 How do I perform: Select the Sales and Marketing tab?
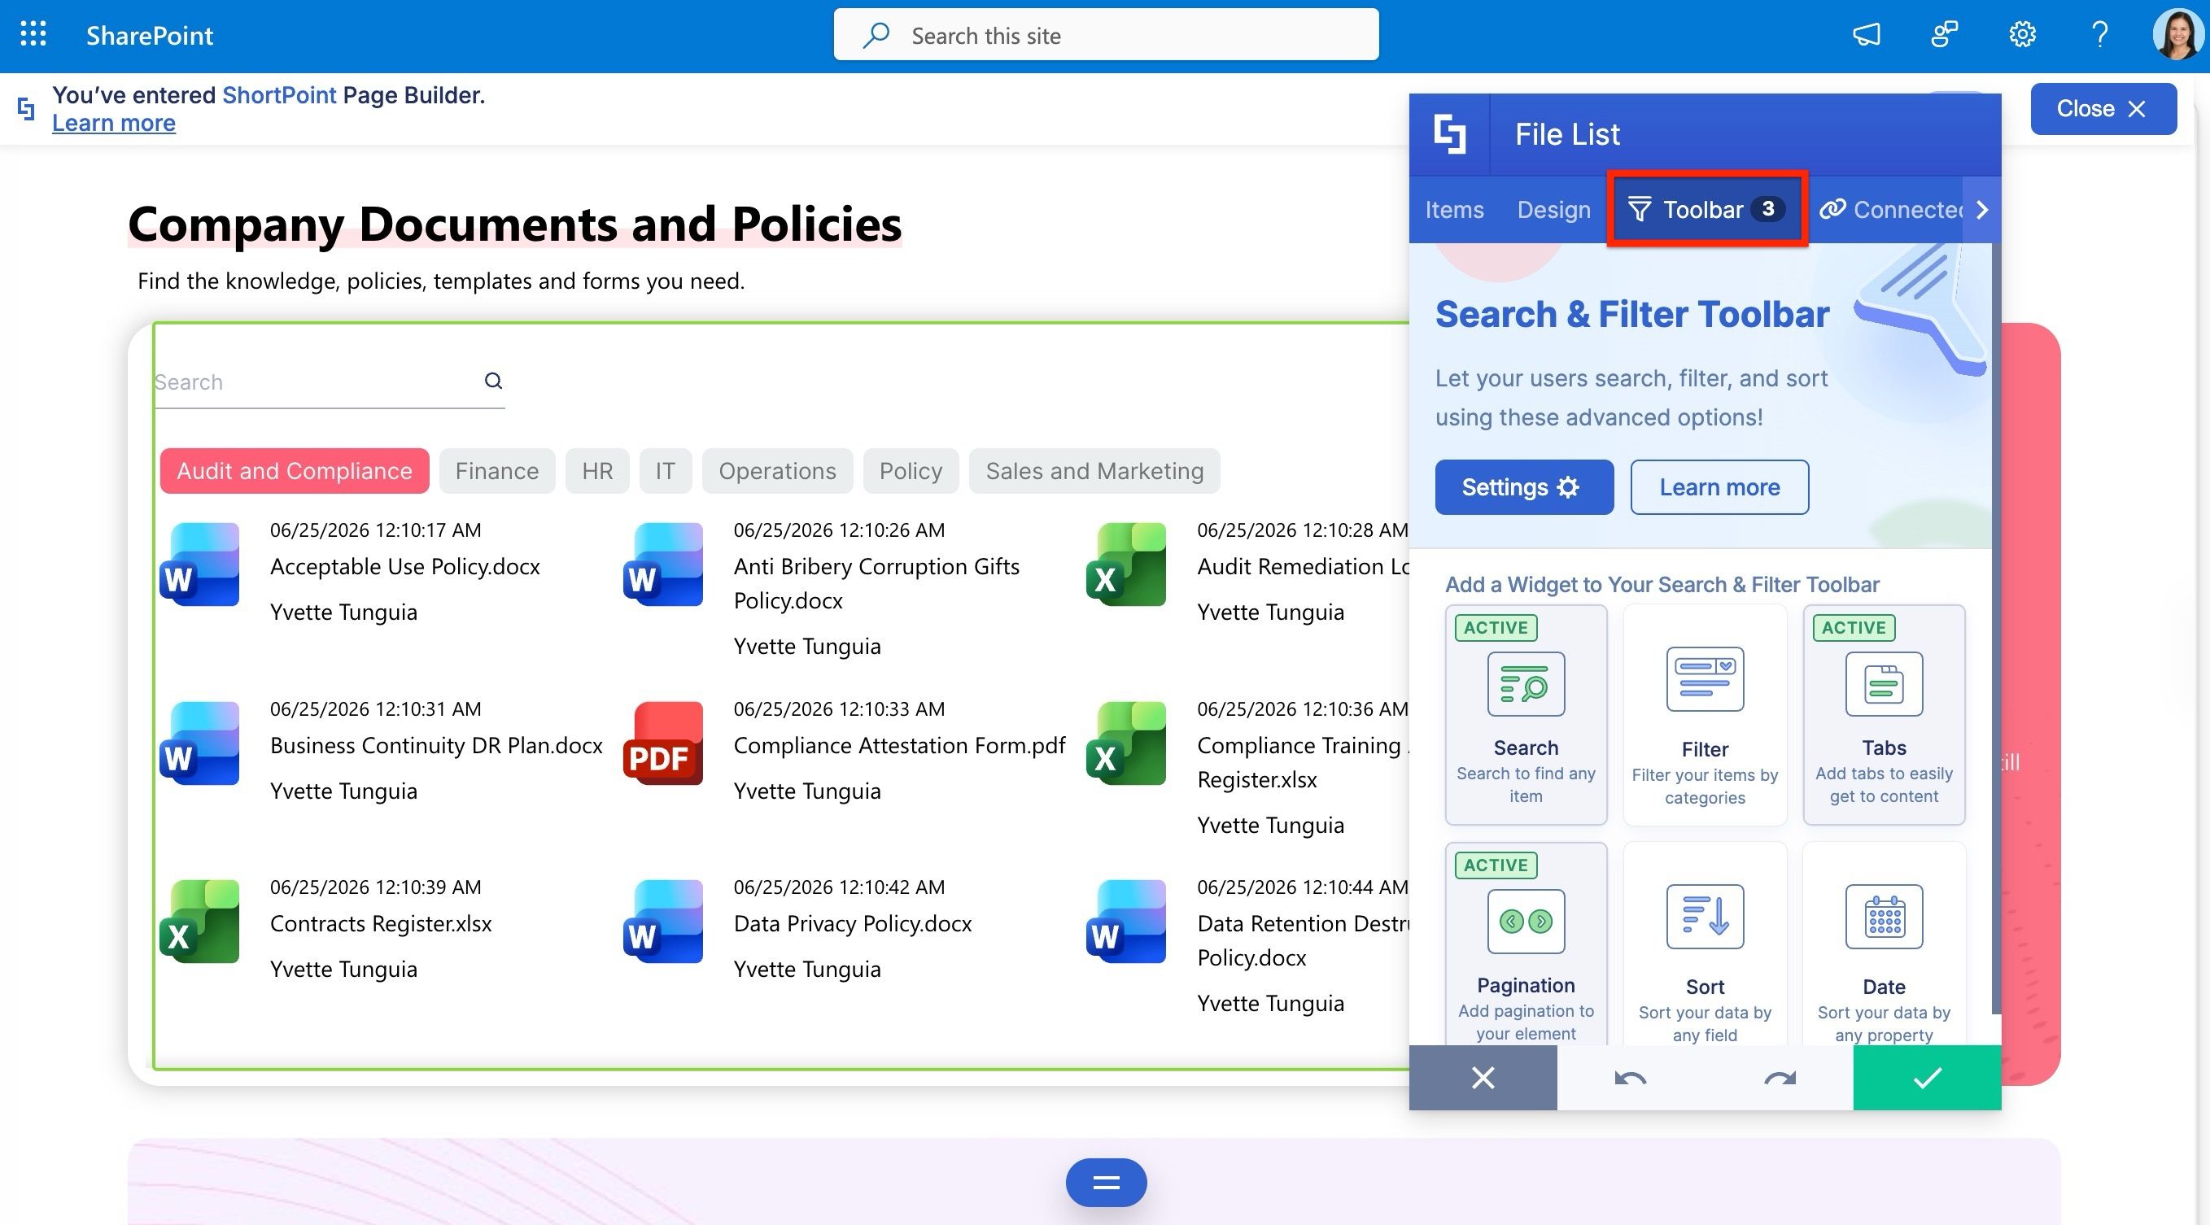pos(1094,471)
